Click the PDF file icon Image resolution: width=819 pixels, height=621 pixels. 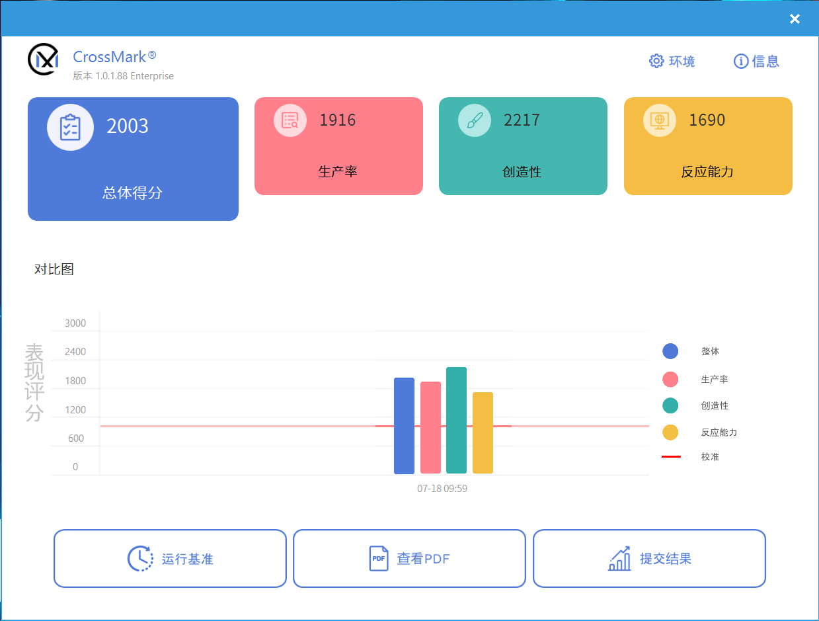(x=378, y=559)
